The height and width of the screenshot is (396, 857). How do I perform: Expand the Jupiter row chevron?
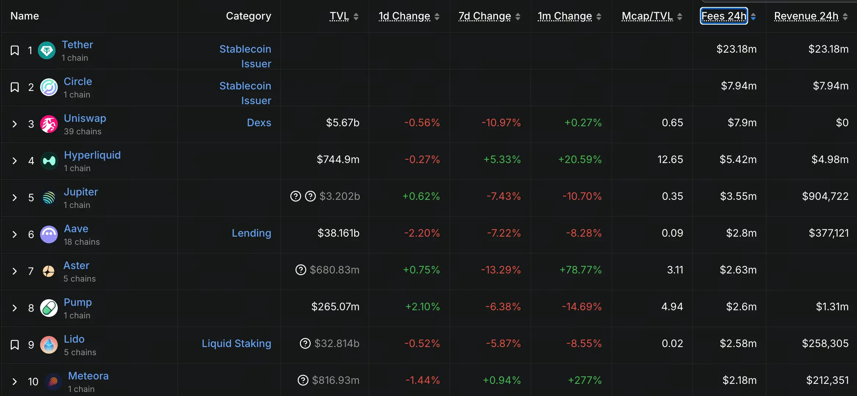pos(15,198)
